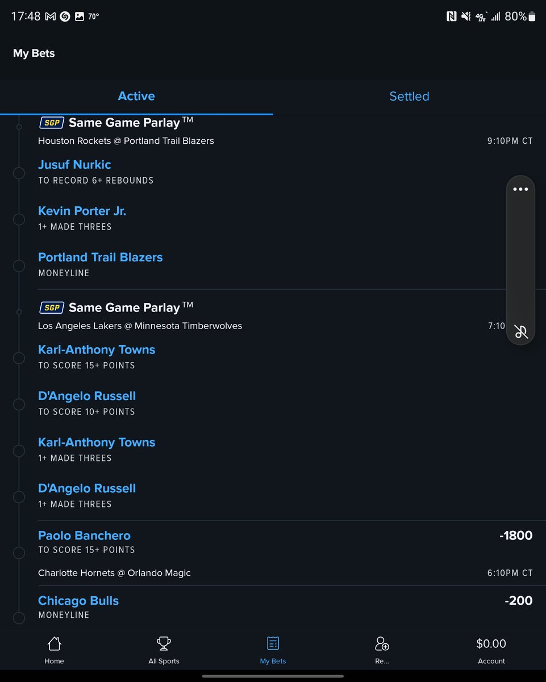This screenshot has height=682, width=546.
Task: Open the Re... add-user icon
Action: 382,644
